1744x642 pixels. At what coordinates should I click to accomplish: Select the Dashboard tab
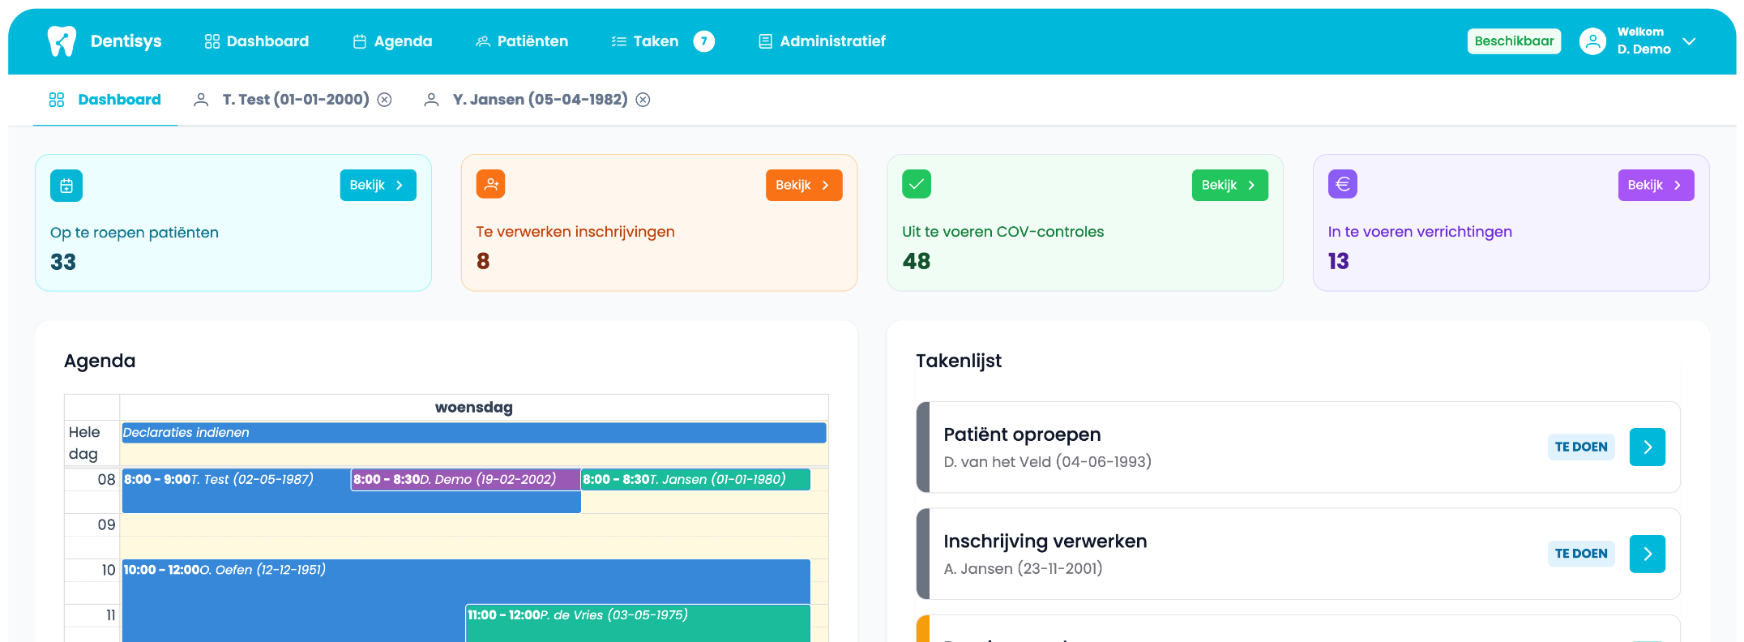click(105, 100)
